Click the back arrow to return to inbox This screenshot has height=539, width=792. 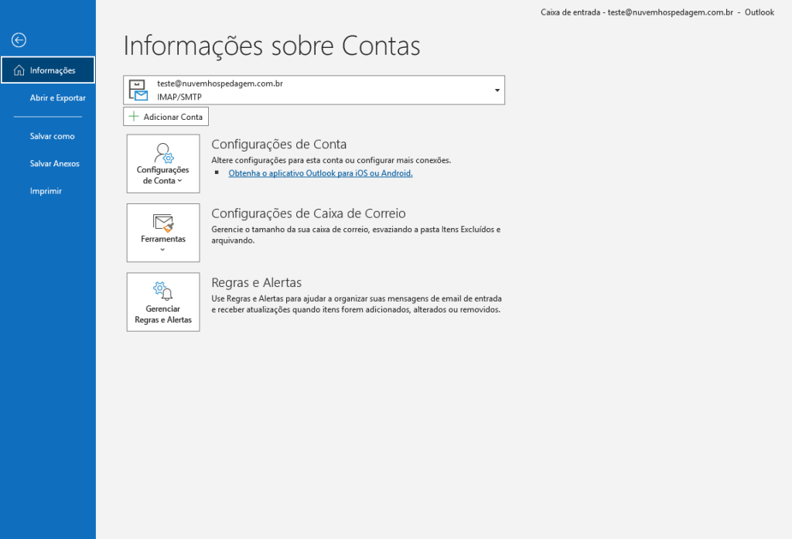[x=19, y=40]
